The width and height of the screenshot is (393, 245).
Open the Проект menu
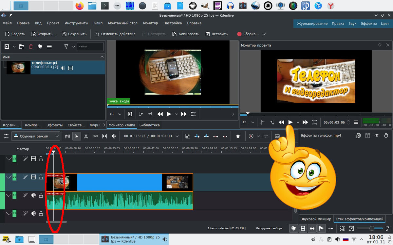tap(53, 23)
